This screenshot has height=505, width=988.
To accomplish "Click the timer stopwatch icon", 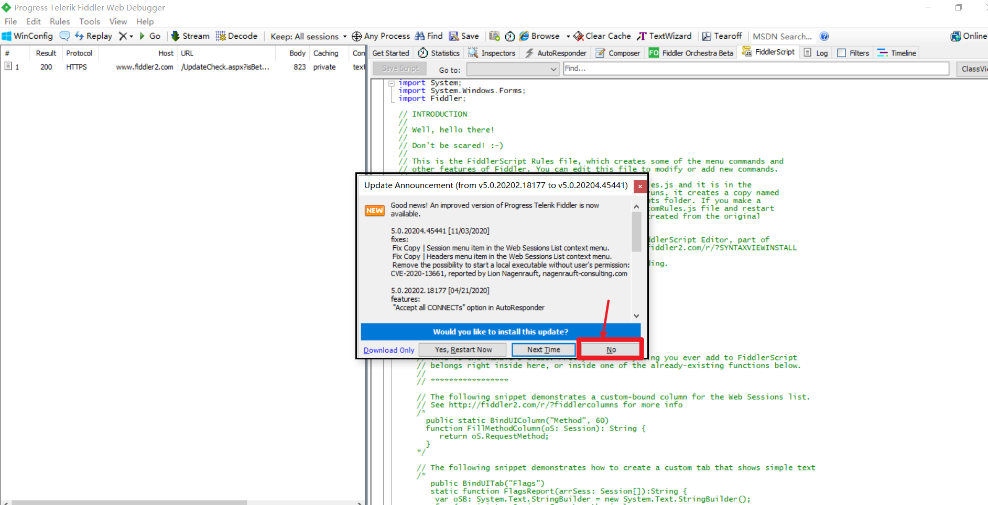I will (510, 36).
